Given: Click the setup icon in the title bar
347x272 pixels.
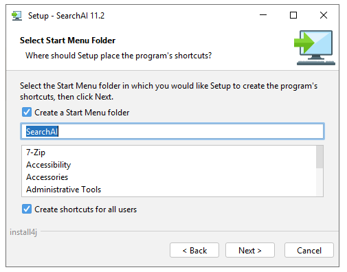Looking at the screenshot, I should coord(16,16).
